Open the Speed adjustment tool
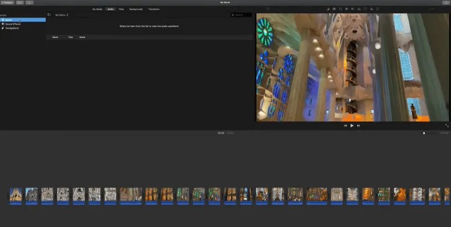 365,9
